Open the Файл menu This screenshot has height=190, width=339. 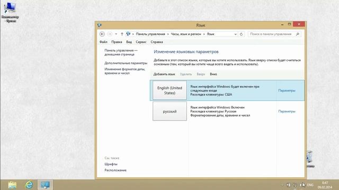click(x=103, y=42)
